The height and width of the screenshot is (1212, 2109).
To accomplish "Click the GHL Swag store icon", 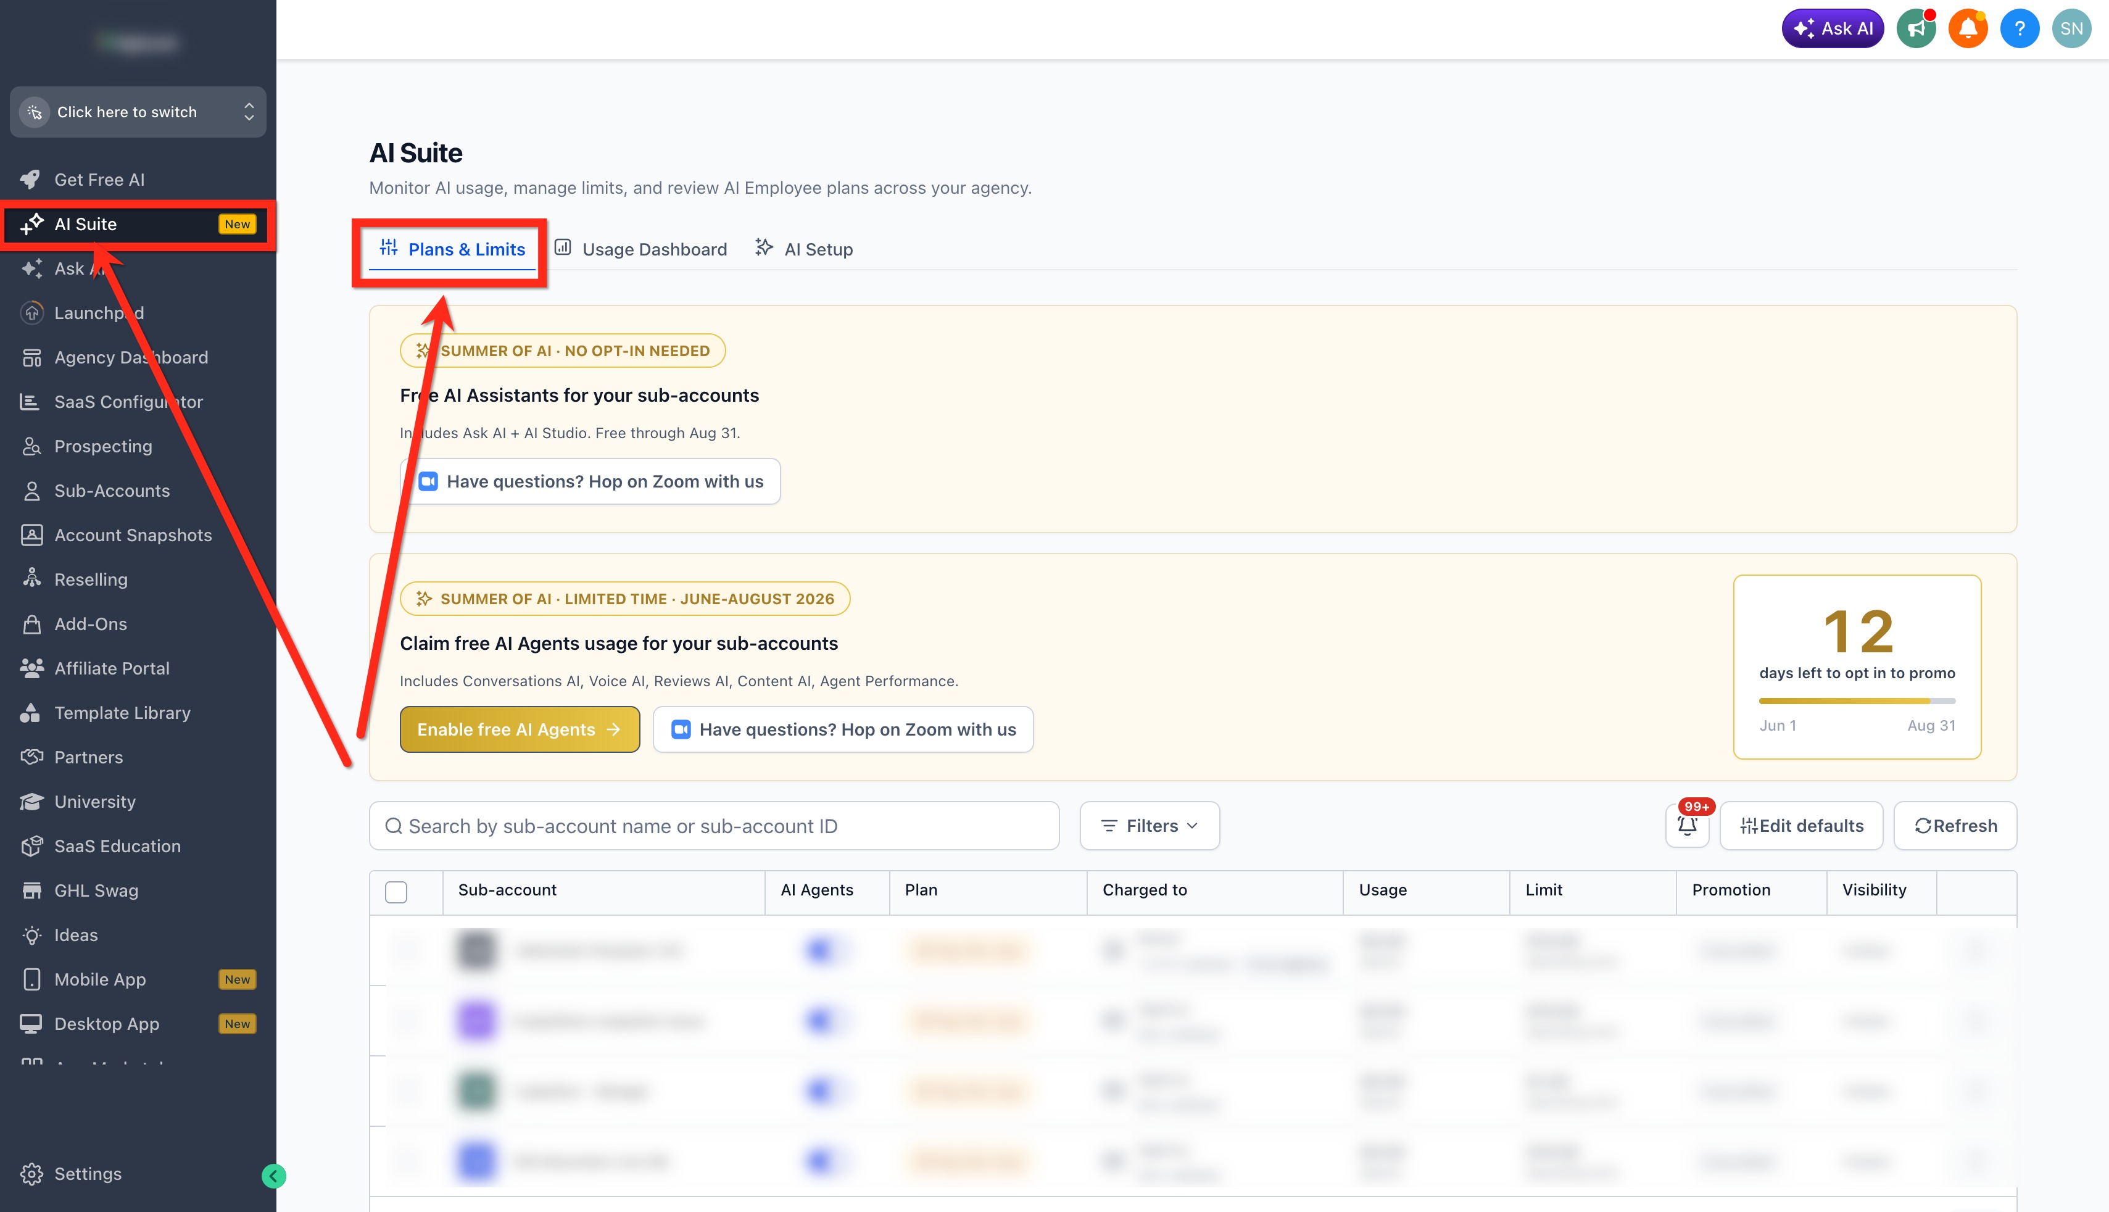I will (x=31, y=890).
